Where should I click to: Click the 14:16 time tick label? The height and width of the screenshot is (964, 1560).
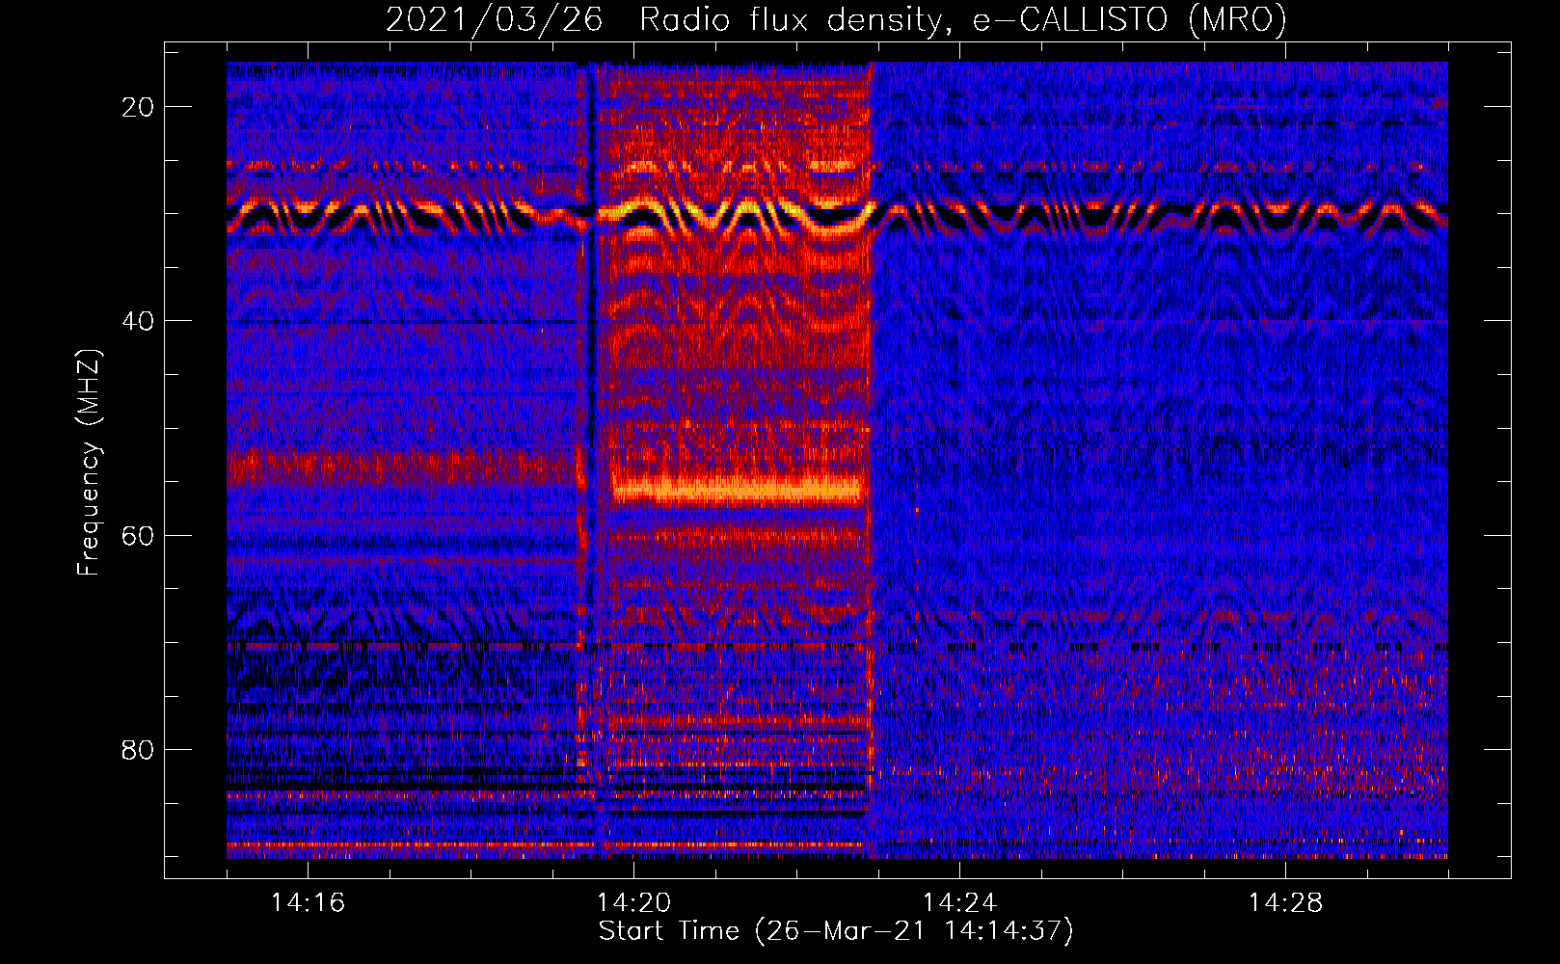(x=308, y=903)
